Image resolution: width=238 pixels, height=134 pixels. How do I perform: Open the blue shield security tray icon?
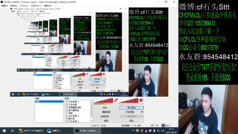coord(150,131)
